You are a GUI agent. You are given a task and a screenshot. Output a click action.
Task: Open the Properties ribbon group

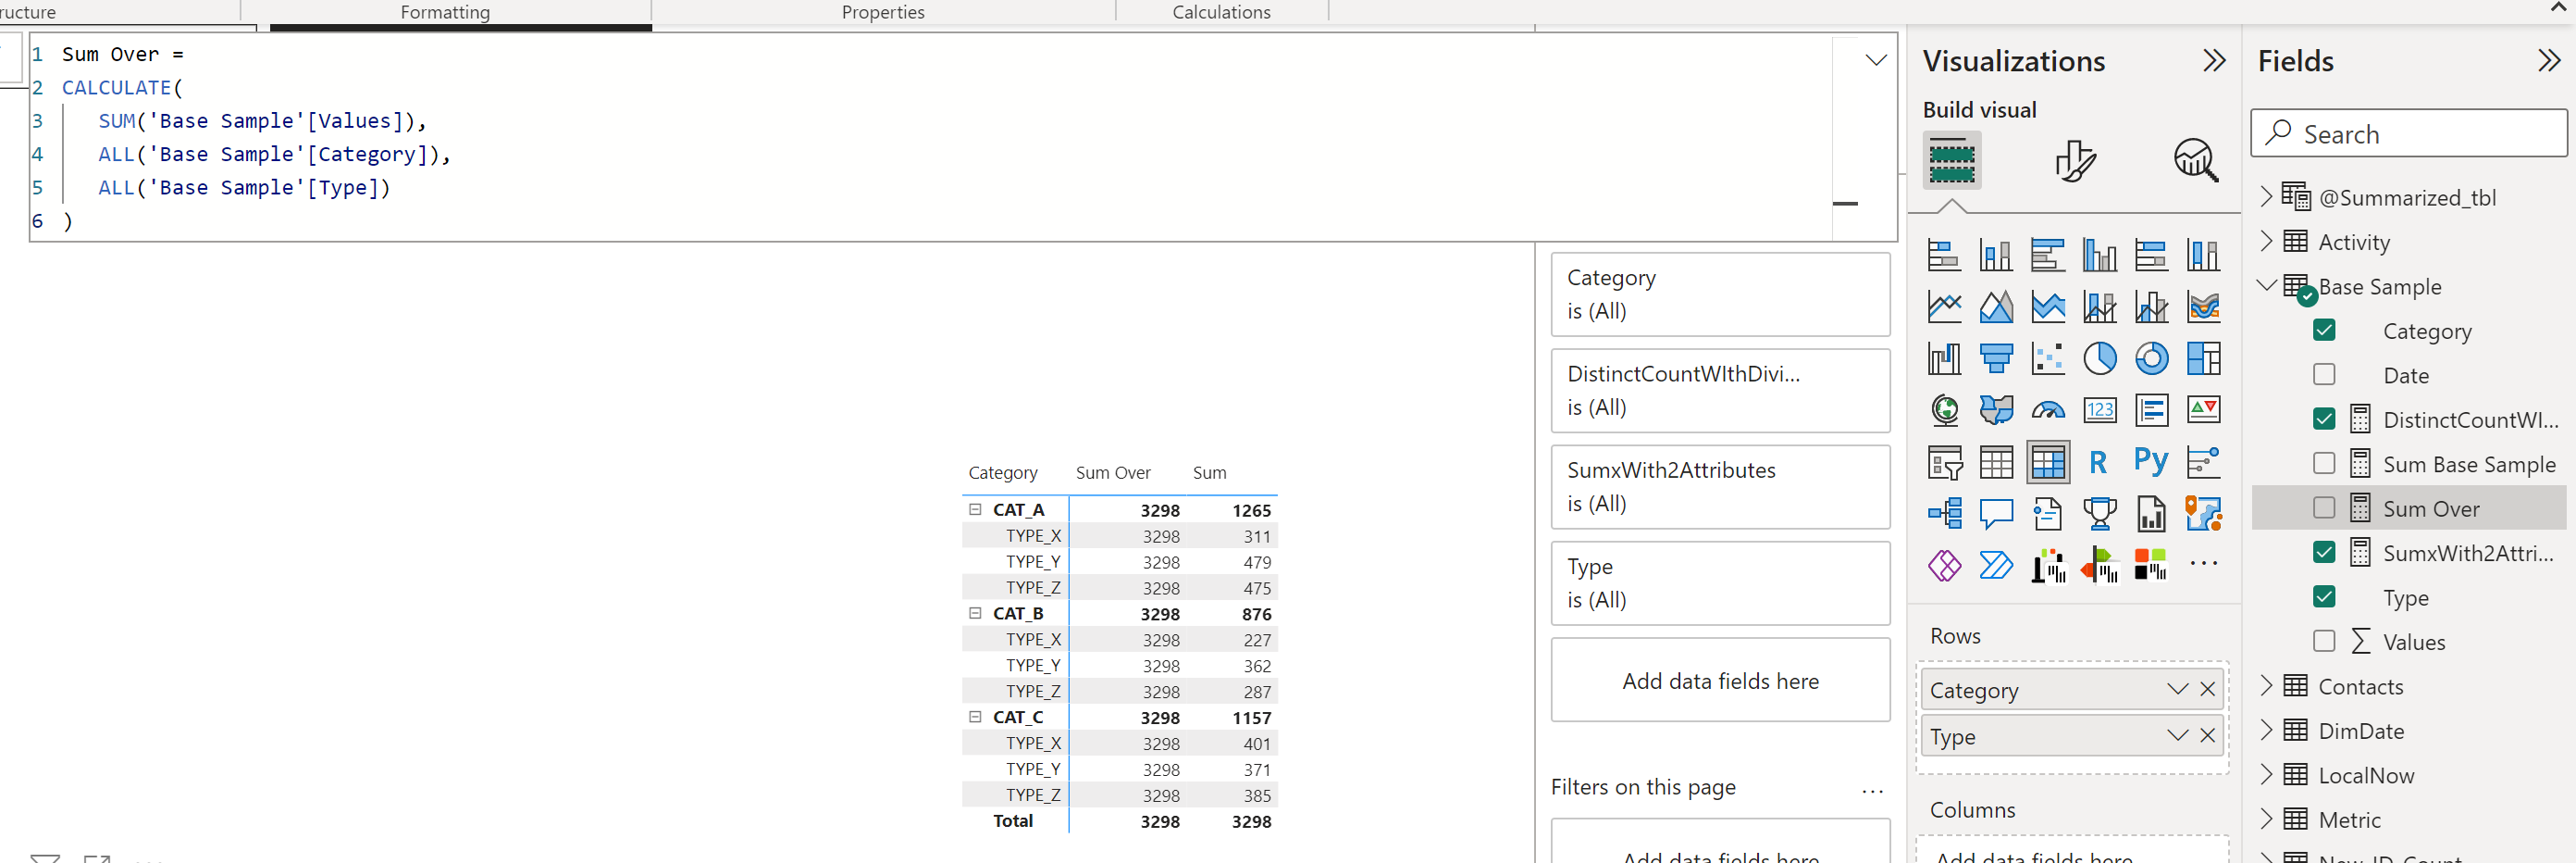coord(883,12)
